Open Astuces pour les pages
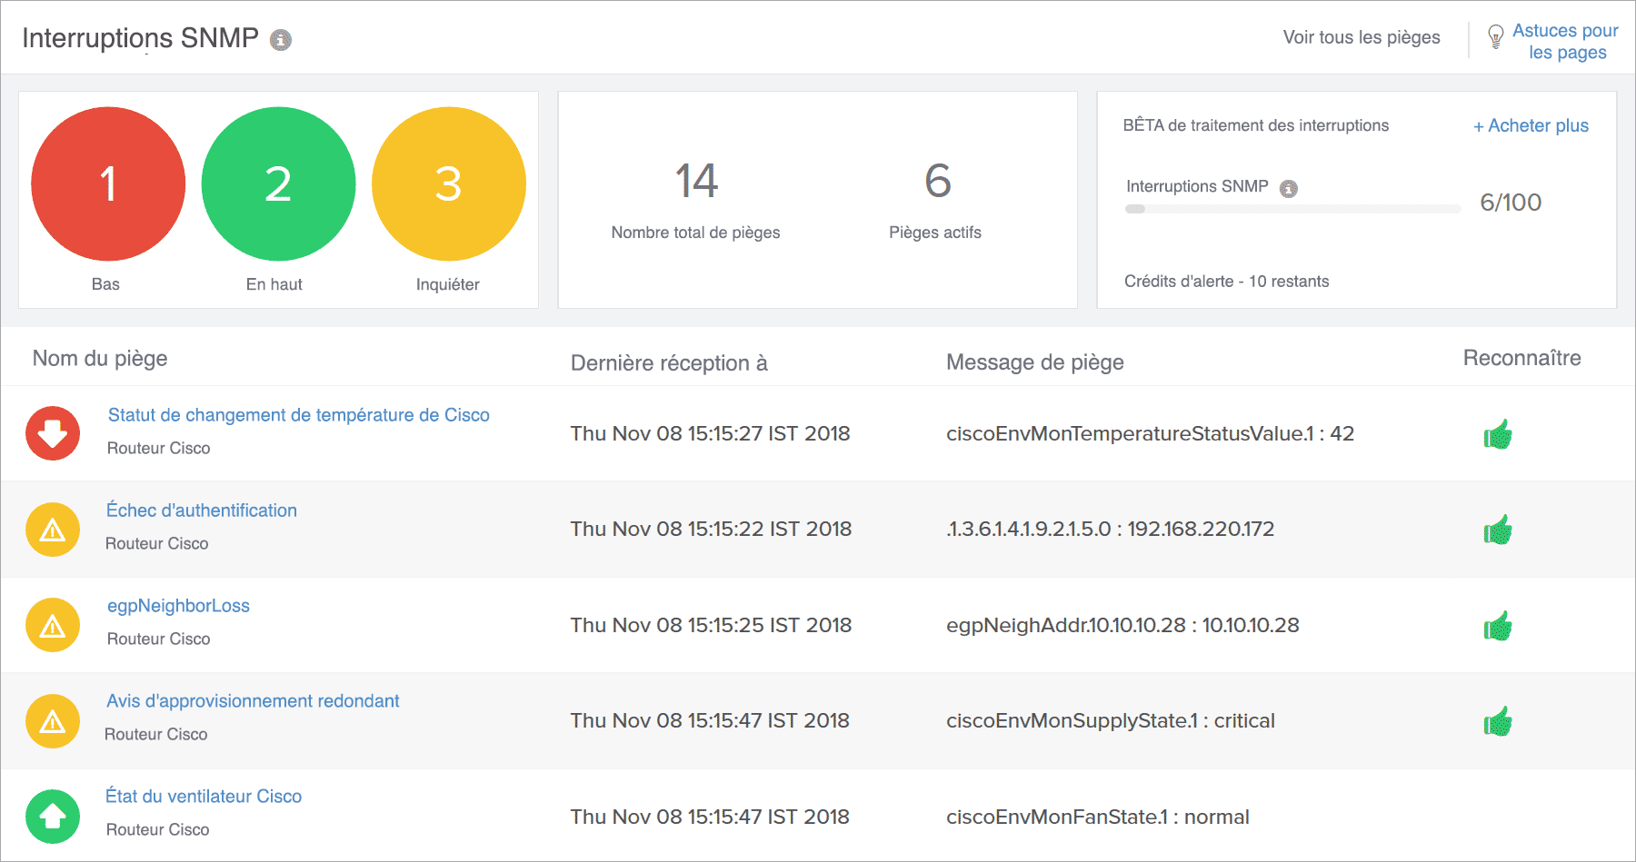The image size is (1636, 862). (x=1561, y=41)
